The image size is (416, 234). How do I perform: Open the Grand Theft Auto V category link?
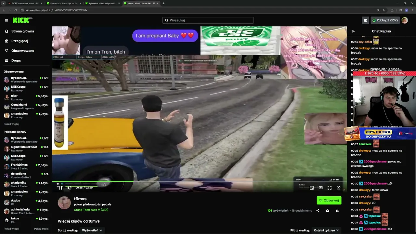(91, 210)
